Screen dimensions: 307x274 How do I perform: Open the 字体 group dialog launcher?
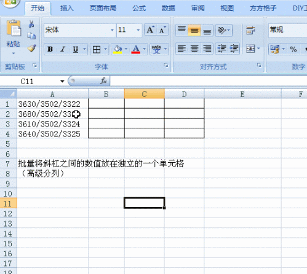pos(166,66)
